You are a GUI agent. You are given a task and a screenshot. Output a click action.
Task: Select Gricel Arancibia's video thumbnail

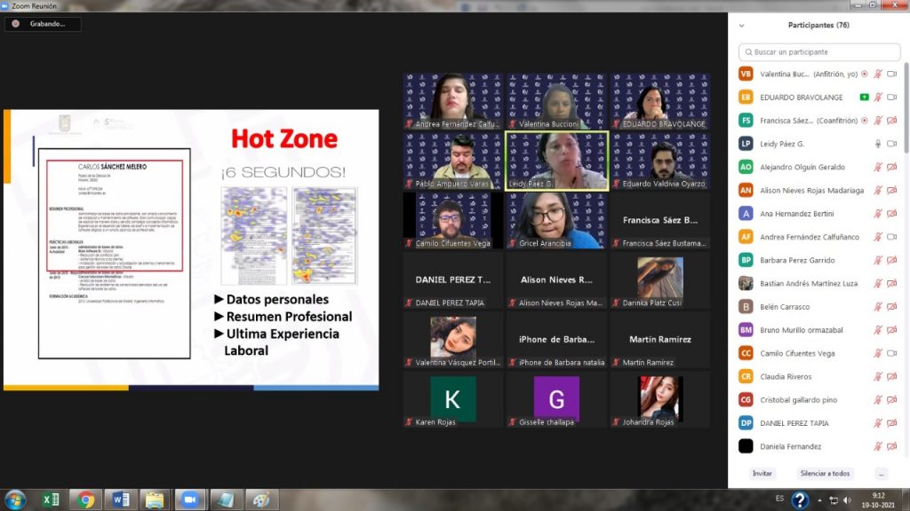556,221
